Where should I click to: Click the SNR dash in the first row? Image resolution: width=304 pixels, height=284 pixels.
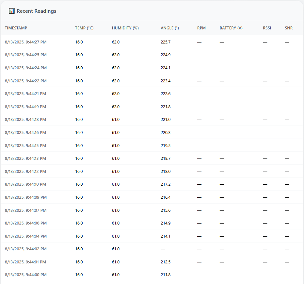(x=287, y=42)
